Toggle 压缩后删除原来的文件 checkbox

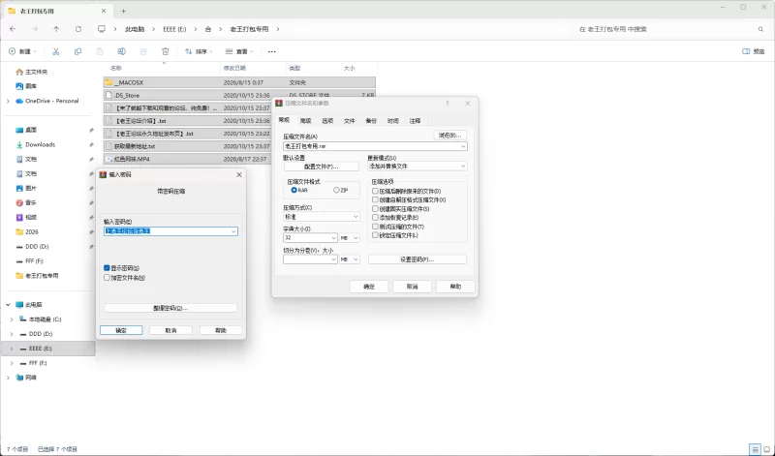(x=375, y=191)
